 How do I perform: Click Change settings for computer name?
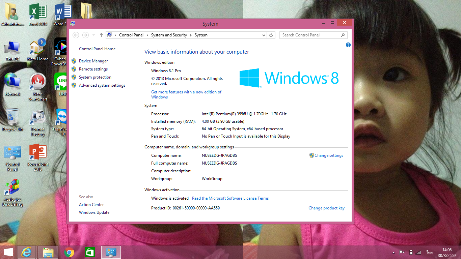pos(329,155)
